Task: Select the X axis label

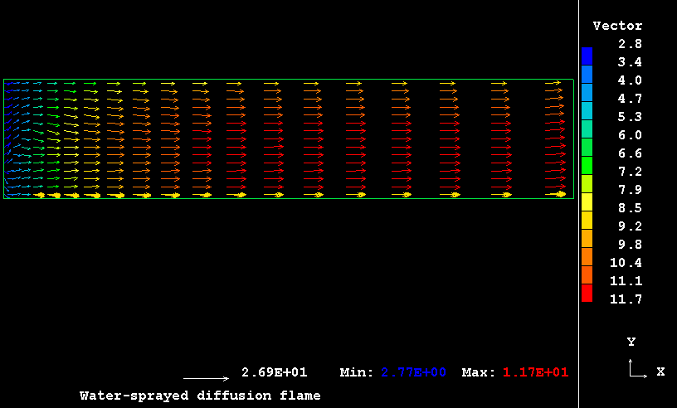Action: (660, 372)
